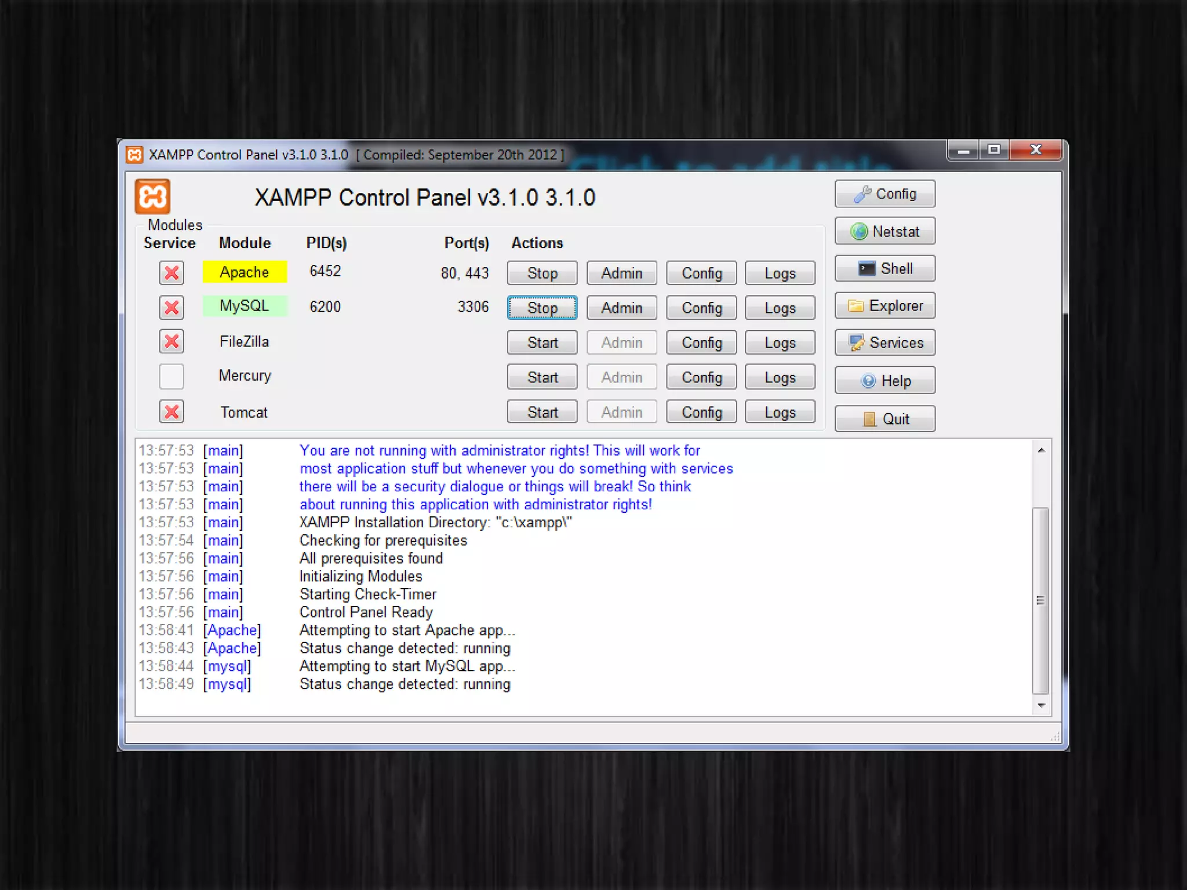Start the FileZilla module

click(x=542, y=342)
